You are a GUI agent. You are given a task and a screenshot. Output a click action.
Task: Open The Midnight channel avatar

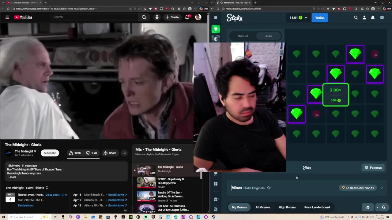tap(9, 153)
